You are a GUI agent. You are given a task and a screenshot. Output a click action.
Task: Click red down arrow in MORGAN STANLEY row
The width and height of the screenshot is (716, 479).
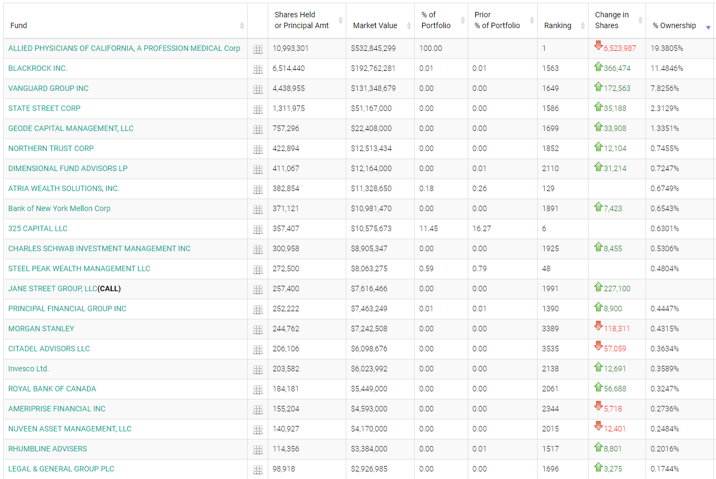[x=598, y=326]
